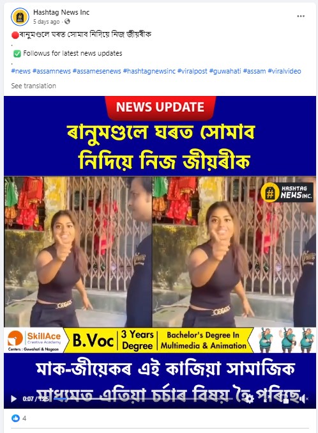Open Hashtag News Inc page name link
This screenshot has height=433, width=318.
point(61,12)
